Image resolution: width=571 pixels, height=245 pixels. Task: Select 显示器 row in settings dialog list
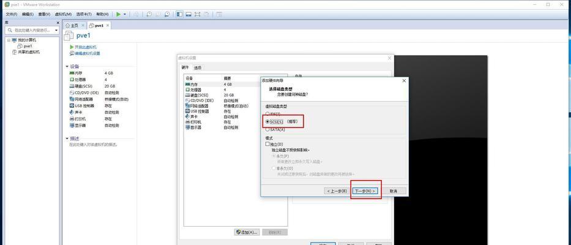point(222,127)
